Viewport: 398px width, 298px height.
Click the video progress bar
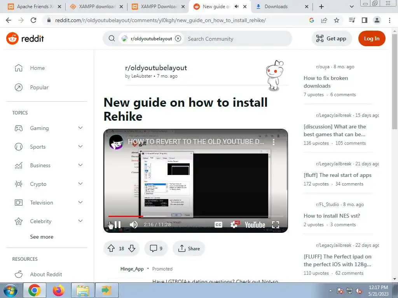[x=196, y=216]
